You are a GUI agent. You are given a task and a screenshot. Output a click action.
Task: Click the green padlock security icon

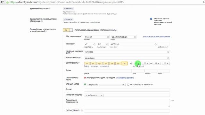(x=7, y=2)
